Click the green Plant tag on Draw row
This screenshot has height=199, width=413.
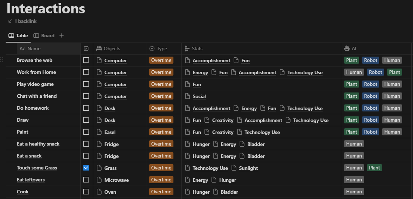coord(351,120)
